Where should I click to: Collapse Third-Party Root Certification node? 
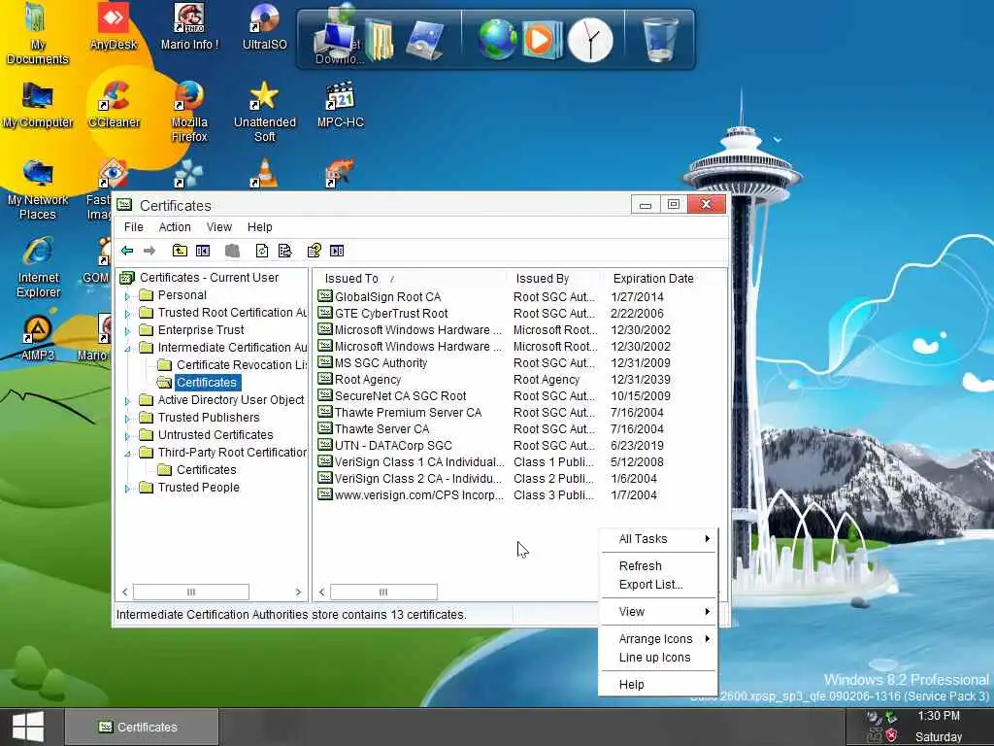point(127,453)
